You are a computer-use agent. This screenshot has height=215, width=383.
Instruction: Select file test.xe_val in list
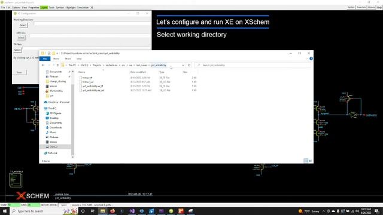pyautogui.click(x=88, y=82)
